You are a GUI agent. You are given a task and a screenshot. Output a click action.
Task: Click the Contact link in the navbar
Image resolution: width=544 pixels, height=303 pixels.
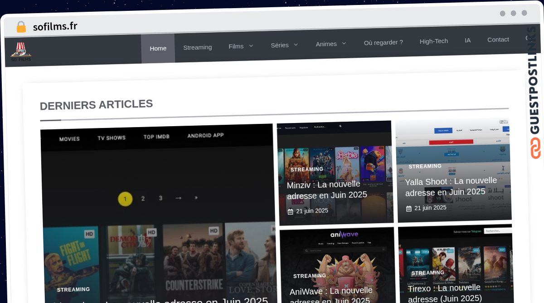(x=498, y=39)
